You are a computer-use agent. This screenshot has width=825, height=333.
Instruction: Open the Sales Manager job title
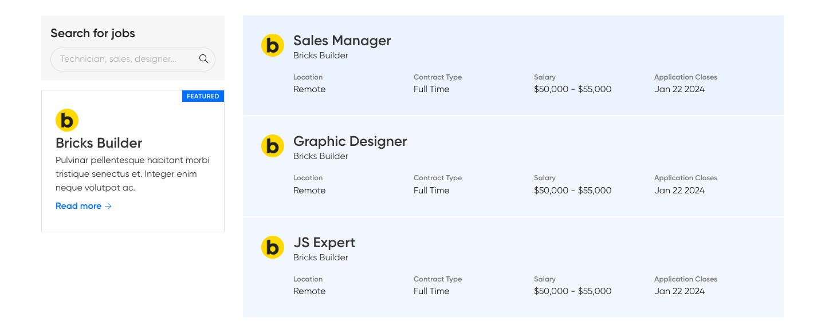[x=342, y=41]
